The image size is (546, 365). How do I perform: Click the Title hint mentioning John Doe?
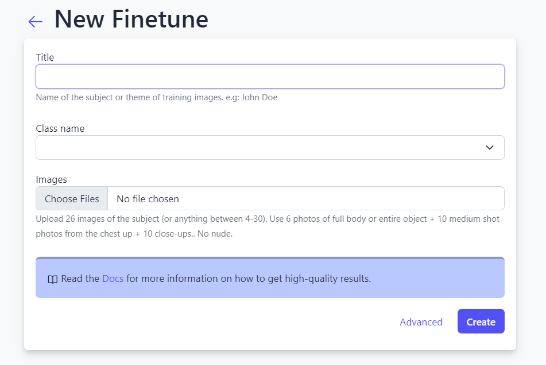tap(156, 97)
